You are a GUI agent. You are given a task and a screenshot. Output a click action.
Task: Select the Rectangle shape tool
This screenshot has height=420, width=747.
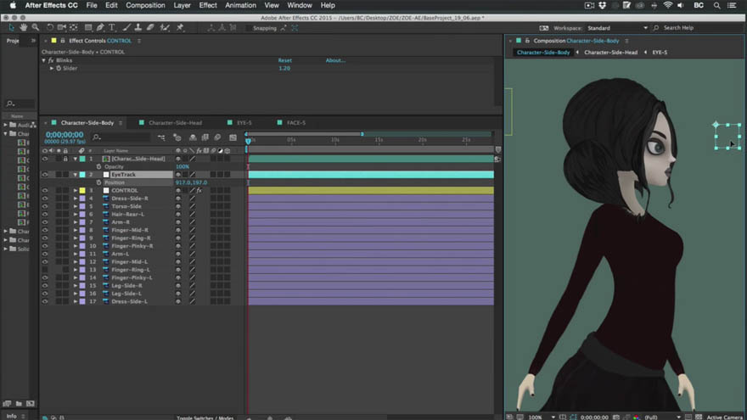88,28
